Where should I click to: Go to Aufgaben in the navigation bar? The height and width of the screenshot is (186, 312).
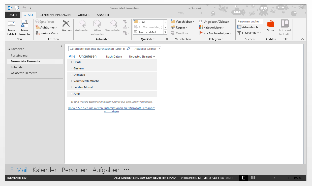(106, 170)
